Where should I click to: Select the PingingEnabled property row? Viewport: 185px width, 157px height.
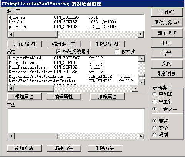(x=73, y=58)
